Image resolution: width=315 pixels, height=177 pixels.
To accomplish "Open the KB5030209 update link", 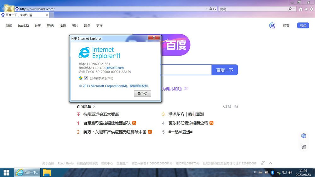I will 115,68.
